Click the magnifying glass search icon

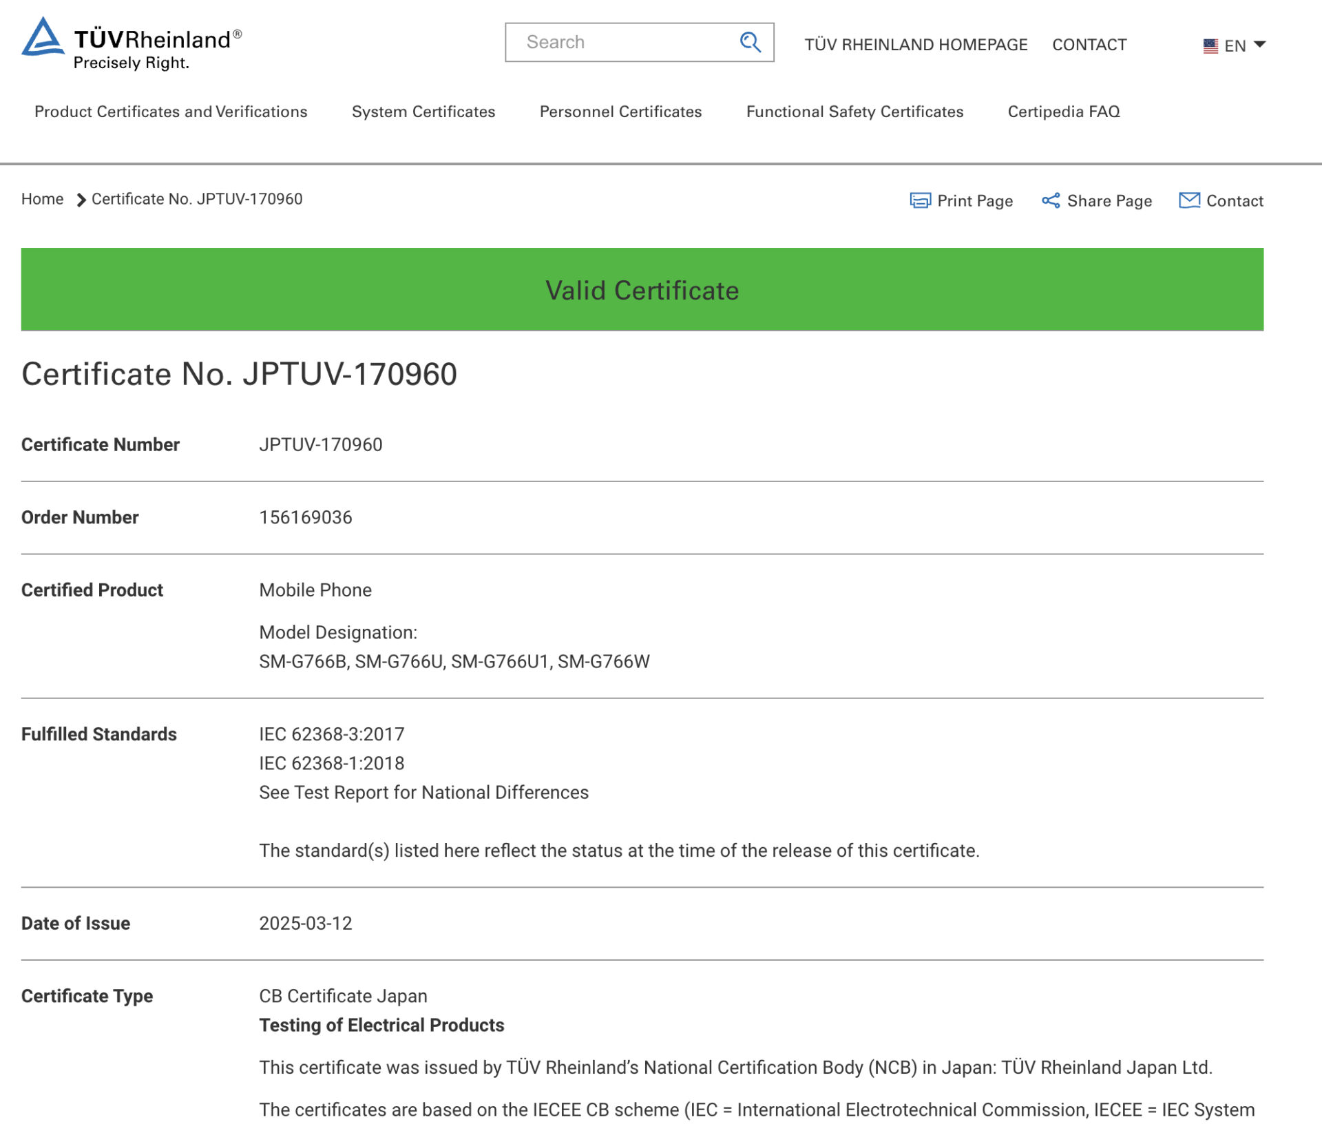tap(750, 42)
